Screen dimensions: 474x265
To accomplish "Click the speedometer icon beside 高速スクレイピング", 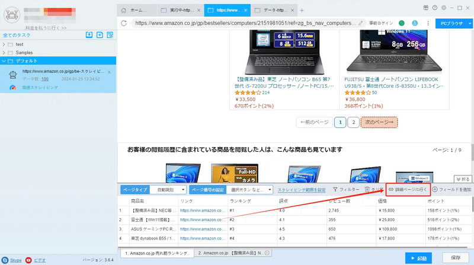I will [x=12, y=88].
